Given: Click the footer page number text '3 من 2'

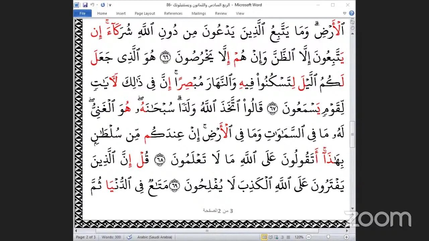Looking at the screenshot, I should pyautogui.click(x=225, y=211).
